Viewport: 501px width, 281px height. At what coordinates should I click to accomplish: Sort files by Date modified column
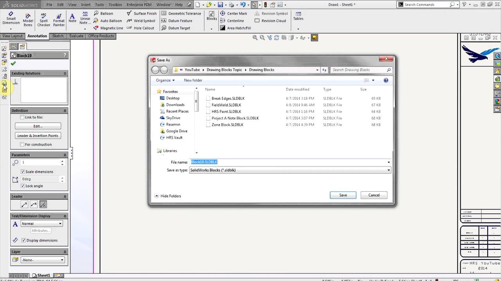pyautogui.click(x=297, y=89)
